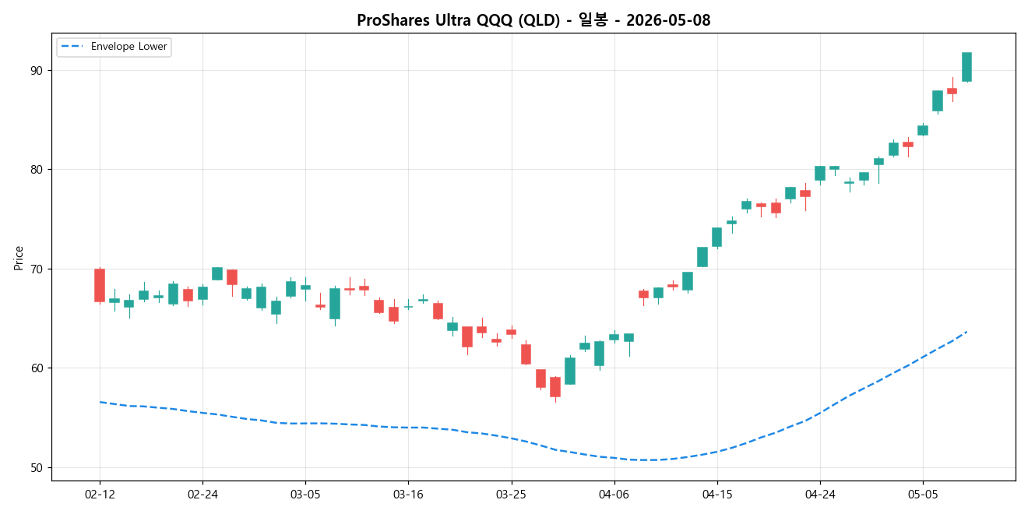Click the lowest red candlestick near 57
1028x514 pixels.
(555, 387)
